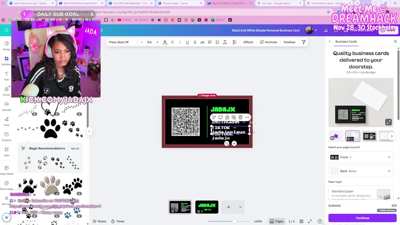Enter fullscreen present mode
The width and height of the screenshot is (400, 225).
pos(310,221)
